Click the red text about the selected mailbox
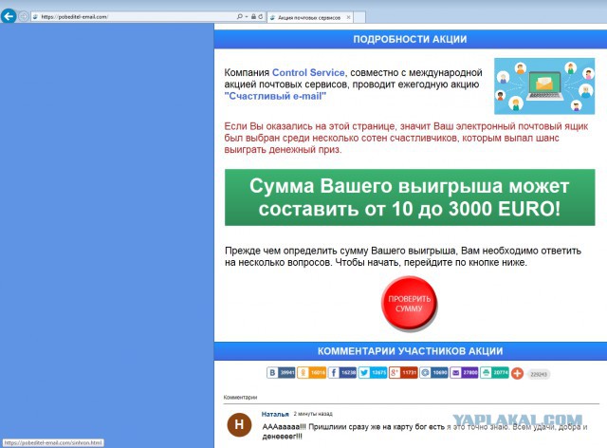Image resolution: width=607 pixels, height=448 pixels. (406, 138)
